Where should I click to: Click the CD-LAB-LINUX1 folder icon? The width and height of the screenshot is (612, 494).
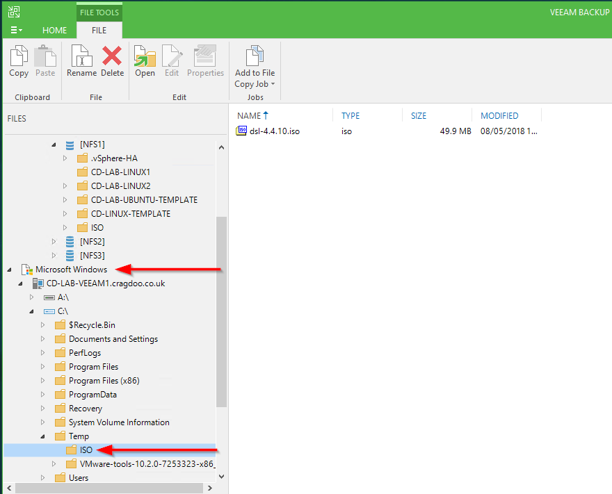point(82,172)
